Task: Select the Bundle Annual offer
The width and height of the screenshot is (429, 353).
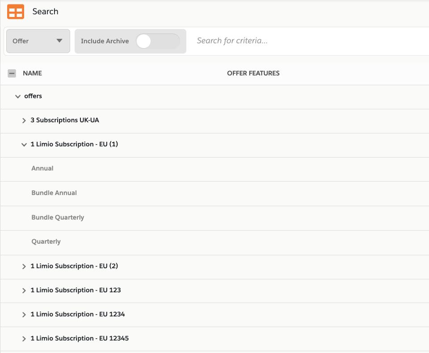Action: coord(54,193)
